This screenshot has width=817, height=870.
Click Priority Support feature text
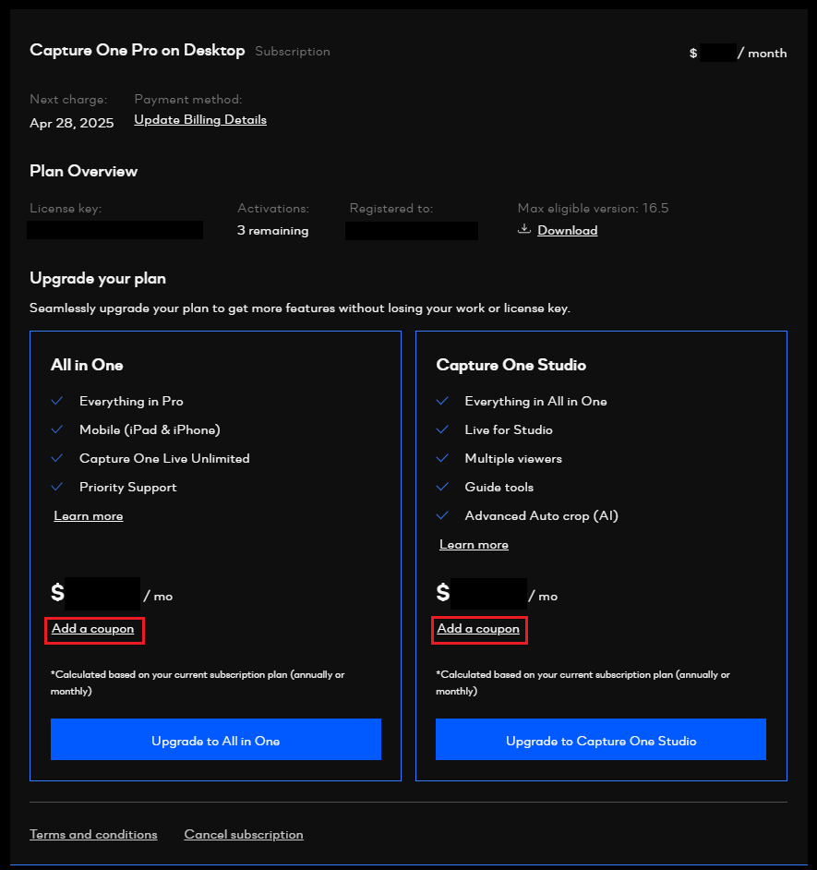tap(127, 487)
